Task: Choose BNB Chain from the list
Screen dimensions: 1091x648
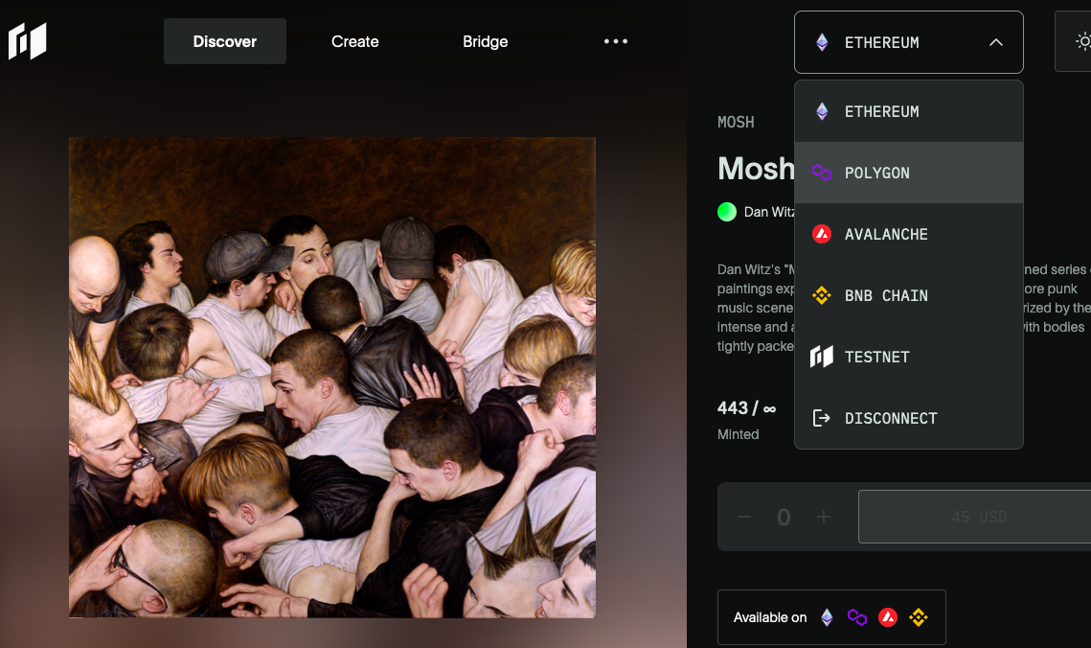Action: coord(909,295)
